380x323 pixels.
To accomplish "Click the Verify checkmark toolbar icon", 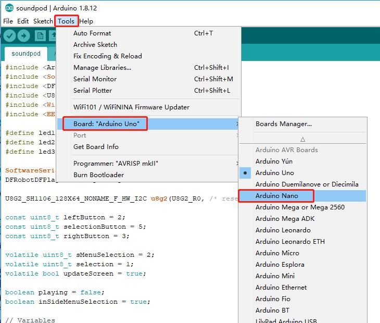I will (9, 35).
